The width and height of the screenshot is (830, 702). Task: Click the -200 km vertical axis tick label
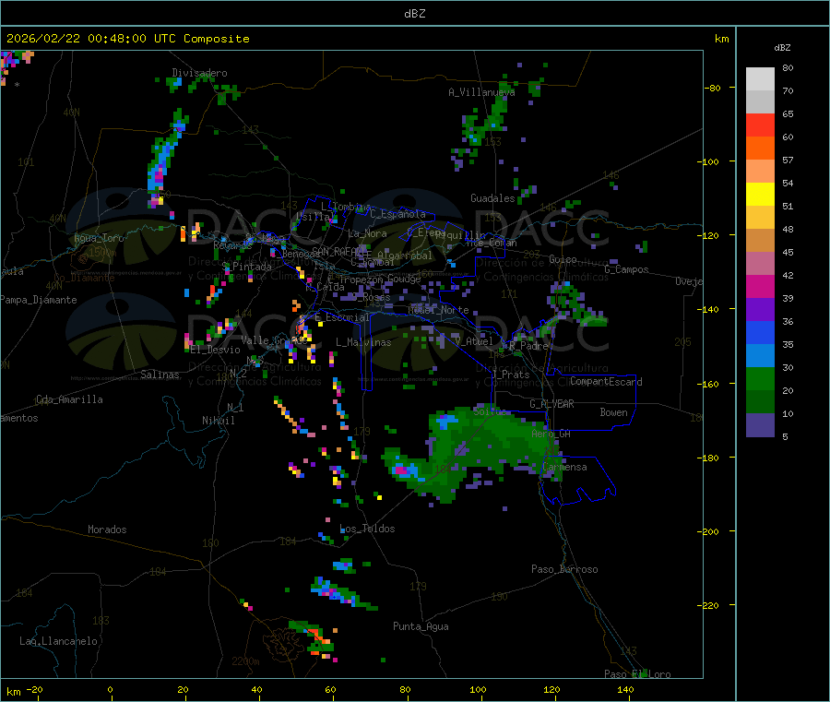707,531
